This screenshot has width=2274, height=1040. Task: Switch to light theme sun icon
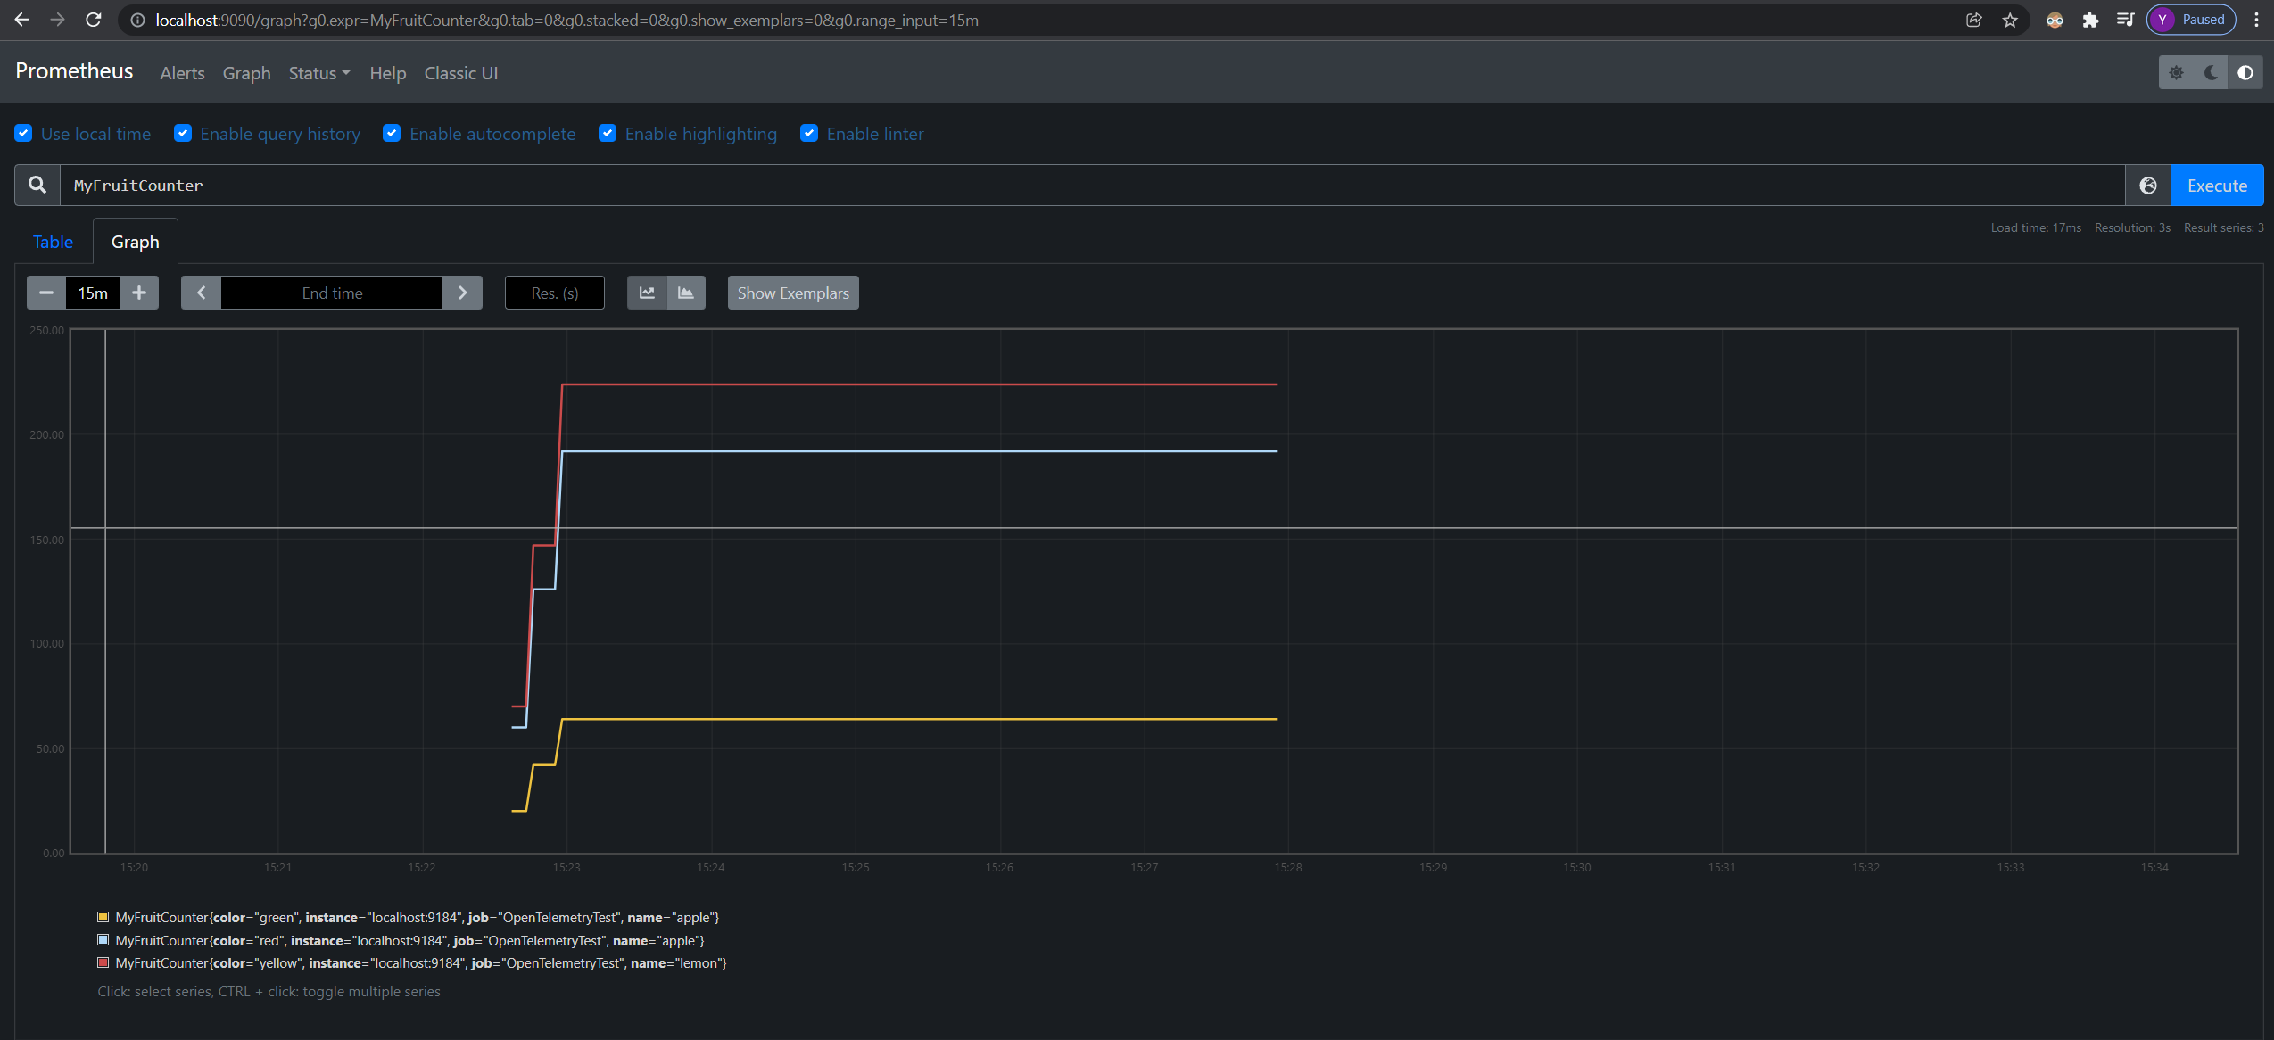(2176, 73)
